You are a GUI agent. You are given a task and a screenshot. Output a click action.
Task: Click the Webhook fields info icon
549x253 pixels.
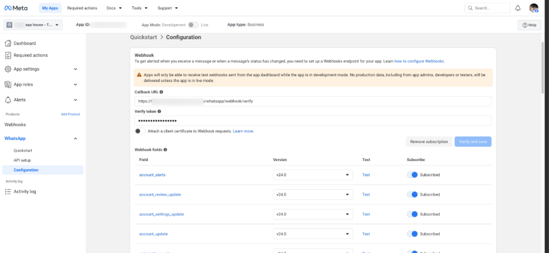[165, 149]
